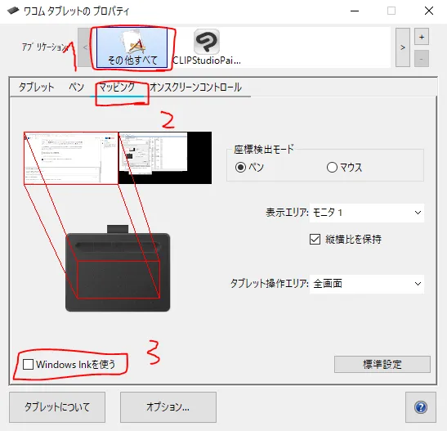The width and height of the screenshot is (447, 431).
Task: Close the Wacom tablet properties window
Action: [429, 11]
